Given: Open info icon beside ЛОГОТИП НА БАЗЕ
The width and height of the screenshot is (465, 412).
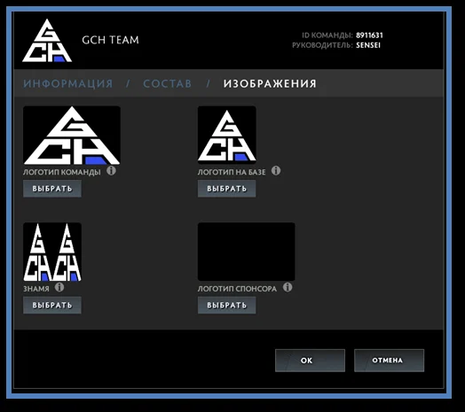Looking at the screenshot, I should point(276,171).
